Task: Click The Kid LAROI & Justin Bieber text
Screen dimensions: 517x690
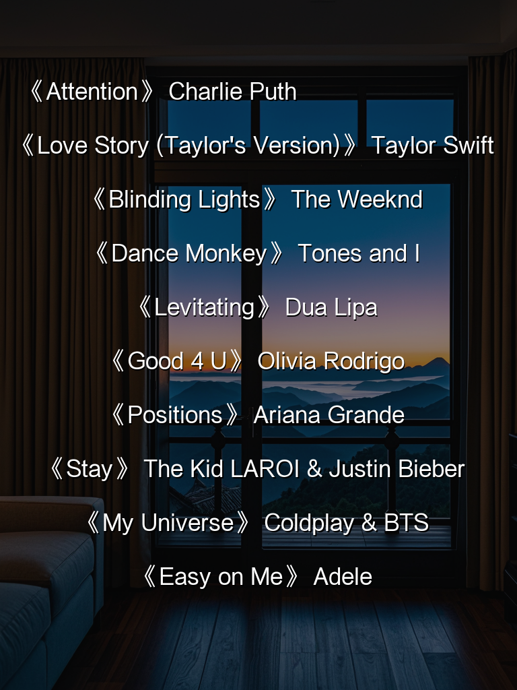Action: click(304, 469)
